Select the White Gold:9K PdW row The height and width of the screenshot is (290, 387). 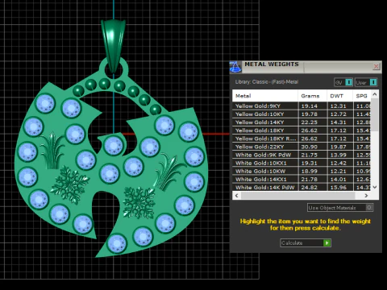[302, 155]
